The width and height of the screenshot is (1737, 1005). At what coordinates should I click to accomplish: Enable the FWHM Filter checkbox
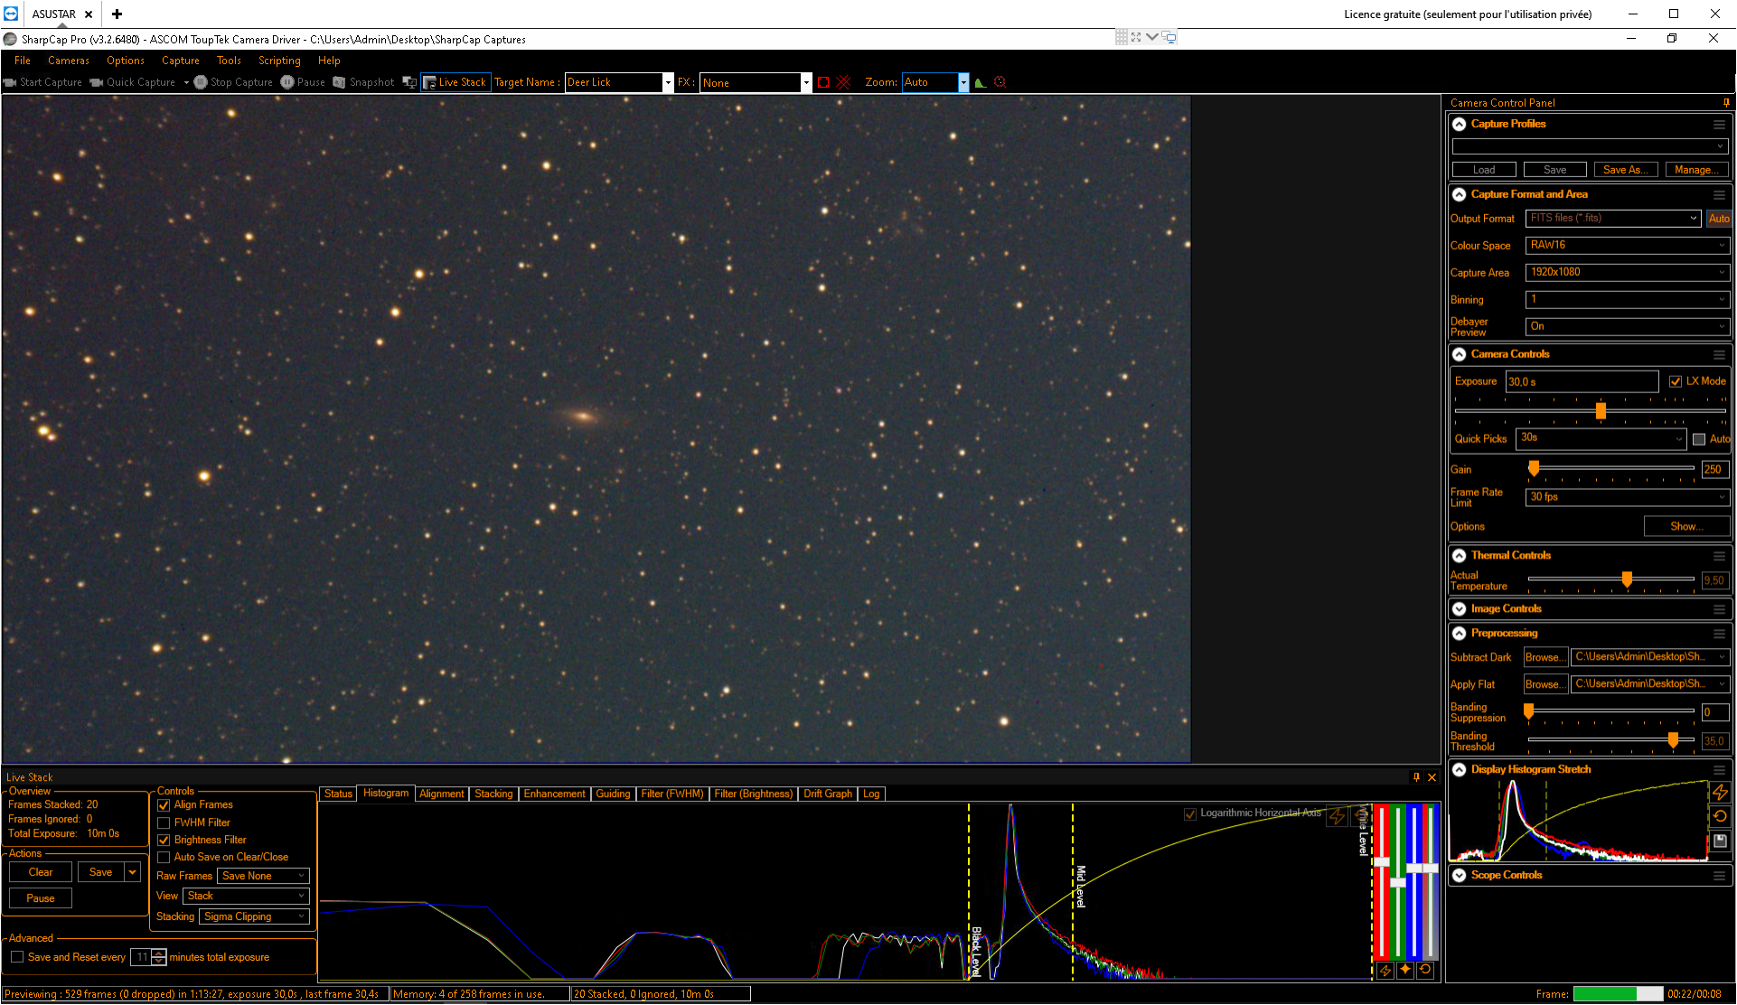point(164,822)
